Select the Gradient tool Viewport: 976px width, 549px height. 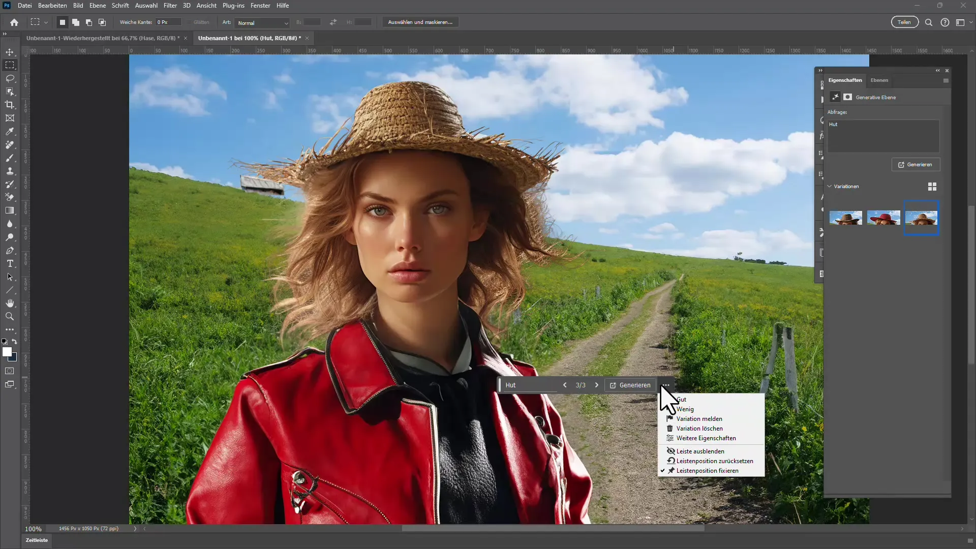pyautogui.click(x=10, y=210)
